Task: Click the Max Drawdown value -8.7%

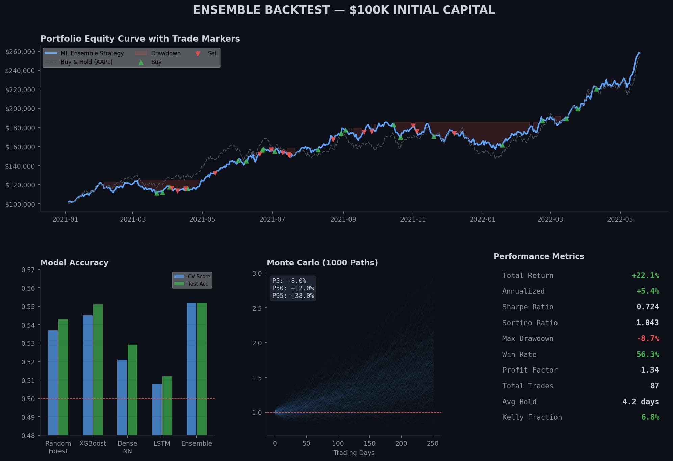Action: 649,338
